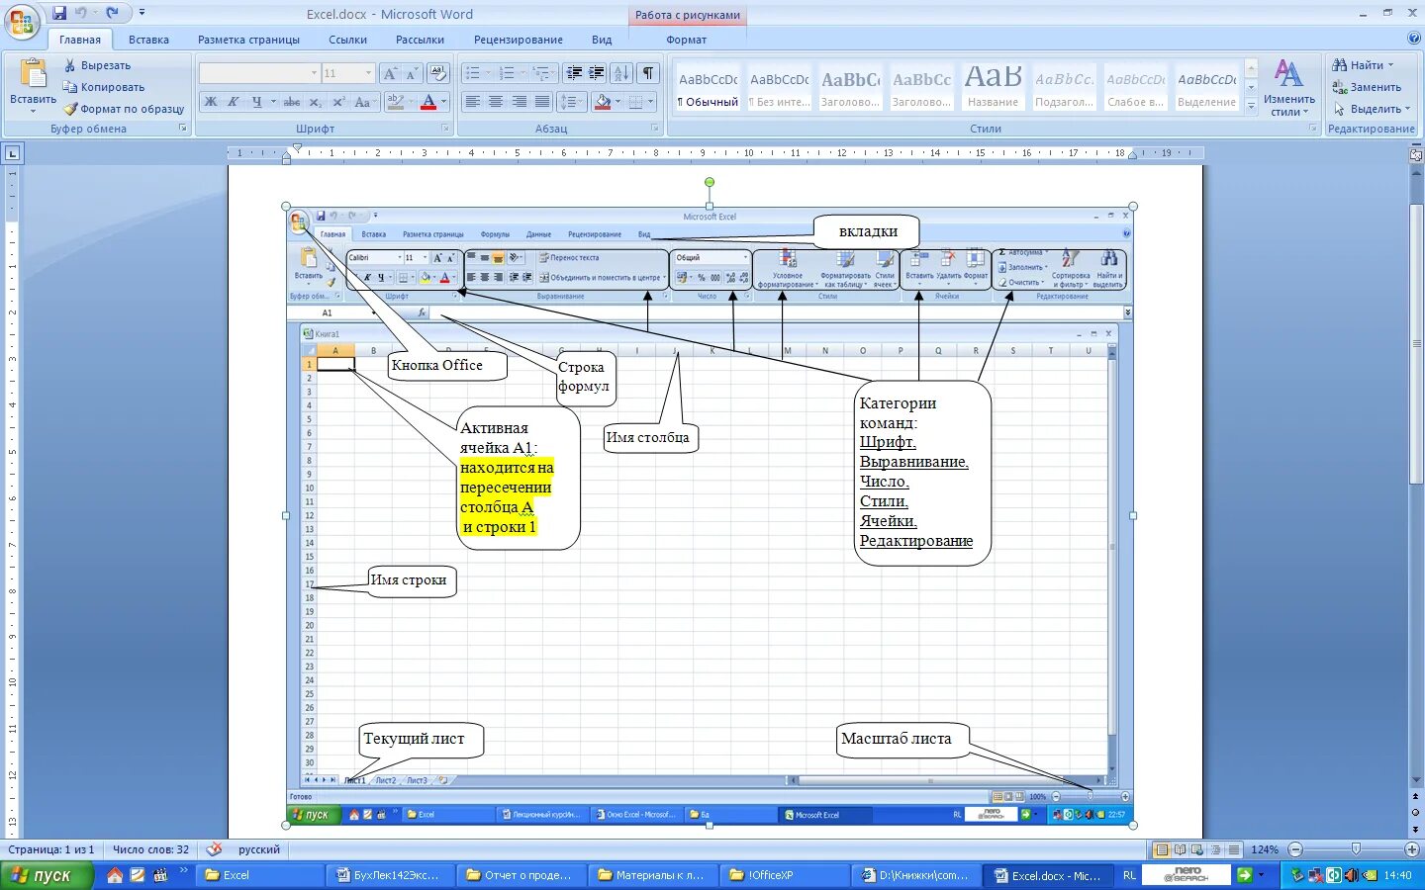Screen dimensions: 1425x890
Task: Click the shading paint bucket color
Action: (602, 102)
